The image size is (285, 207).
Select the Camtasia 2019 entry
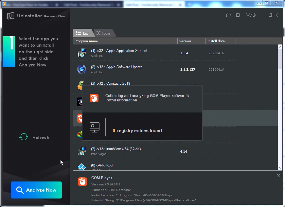(110, 83)
